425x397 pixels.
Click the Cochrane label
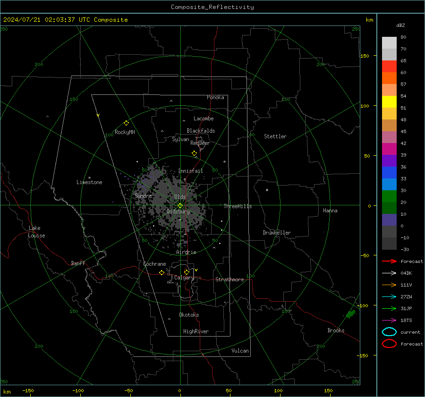tap(154, 264)
